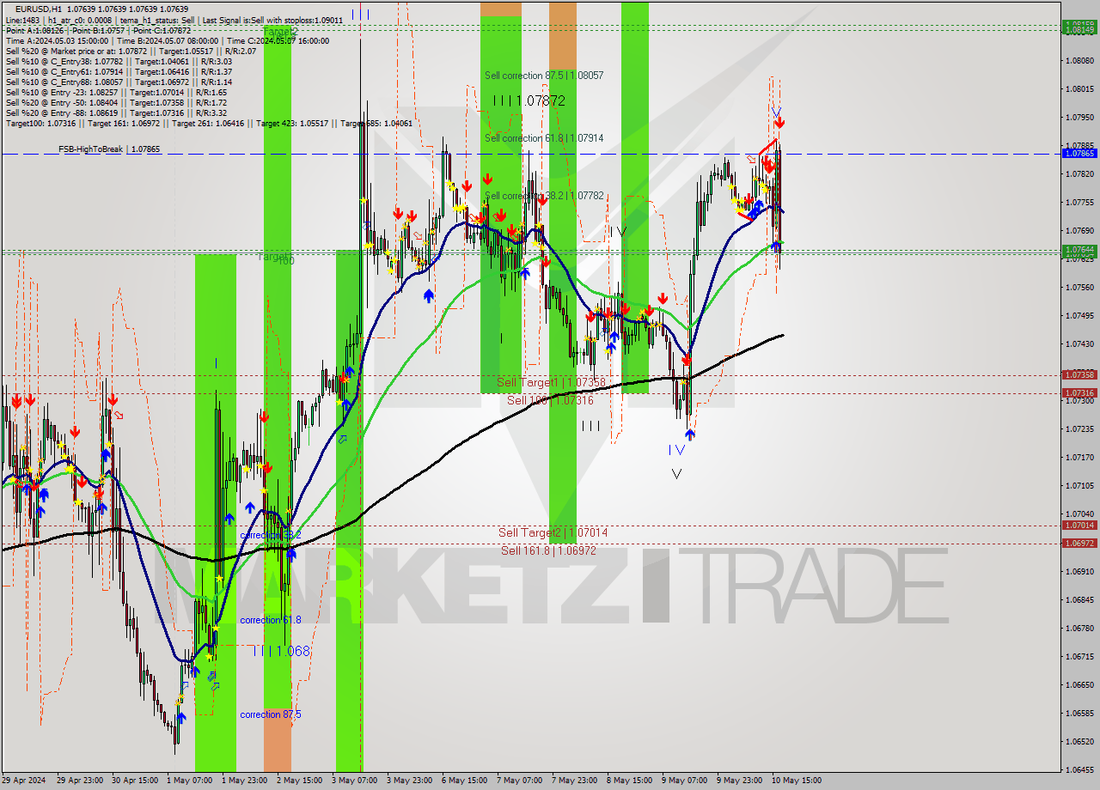
Task: Select the 'Sell Target2 | 1.07014' label
Action: click(x=553, y=532)
